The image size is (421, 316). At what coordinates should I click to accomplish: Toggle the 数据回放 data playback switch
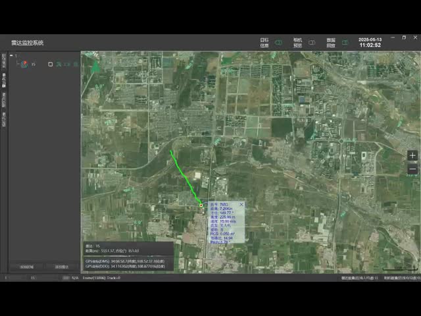click(x=345, y=42)
